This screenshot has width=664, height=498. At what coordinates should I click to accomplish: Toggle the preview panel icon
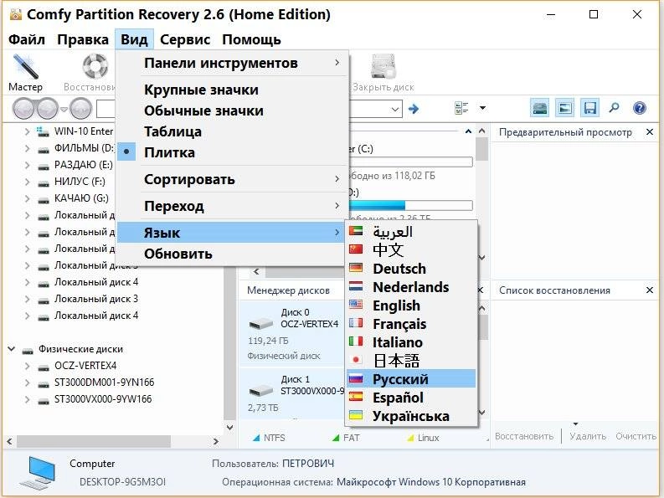point(565,109)
